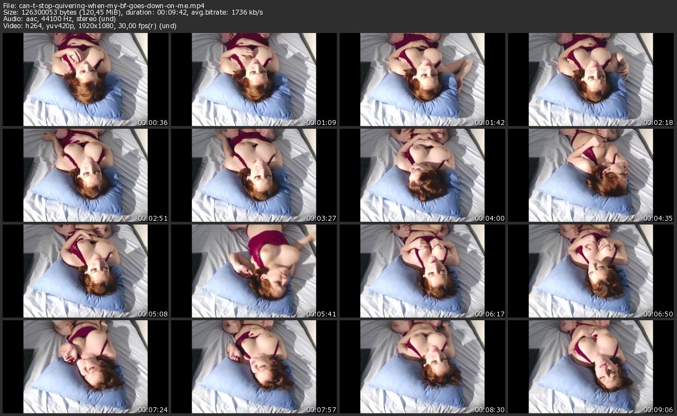Select the thumbnail marked 00:06:17
Viewport: 677px width, 416px height.
pos(422,270)
